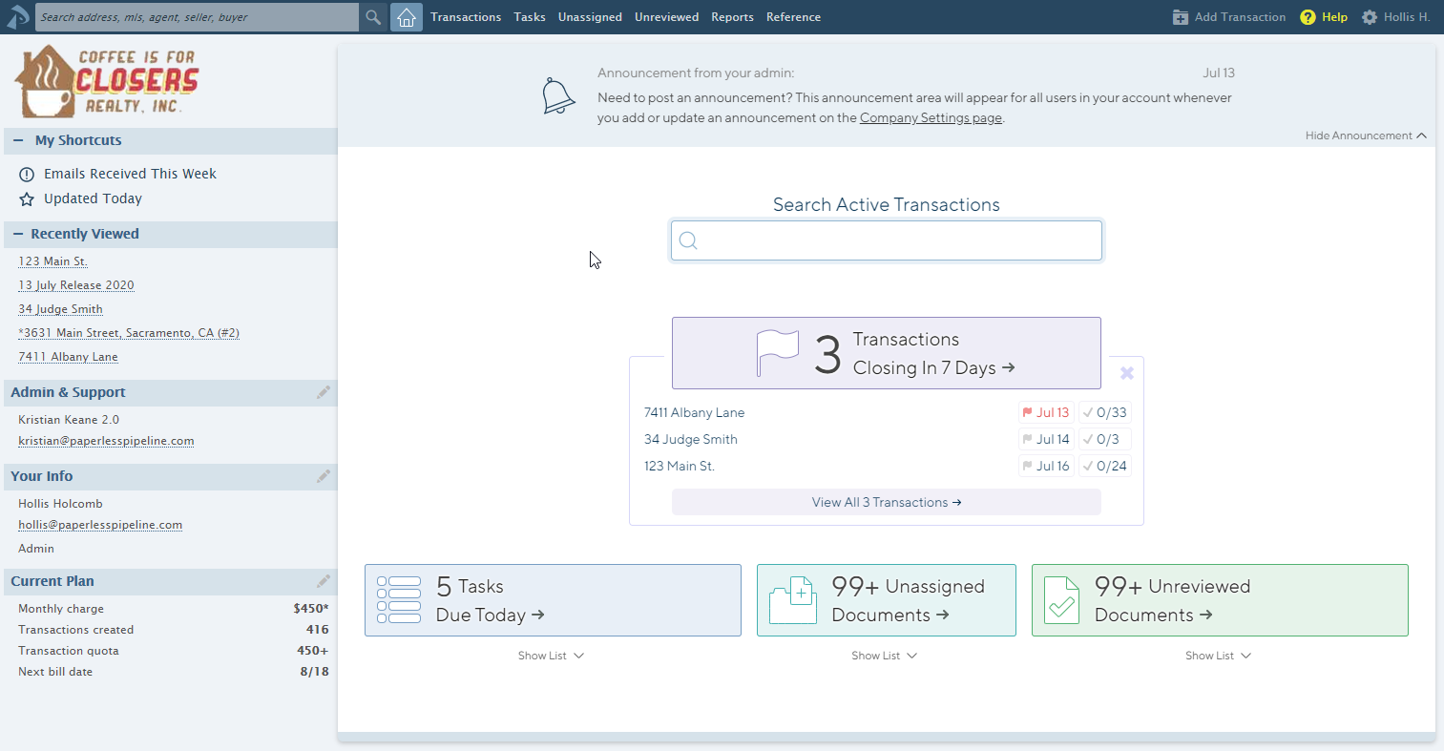1444x751 pixels.
Task: Go to the Home dashboard icon
Action: click(x=407, y=17)
